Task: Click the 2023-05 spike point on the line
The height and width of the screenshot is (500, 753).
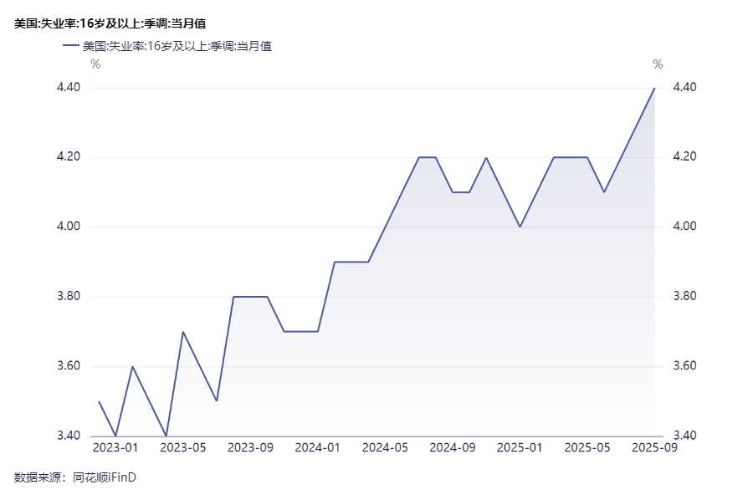Action: tap(184, 332)
